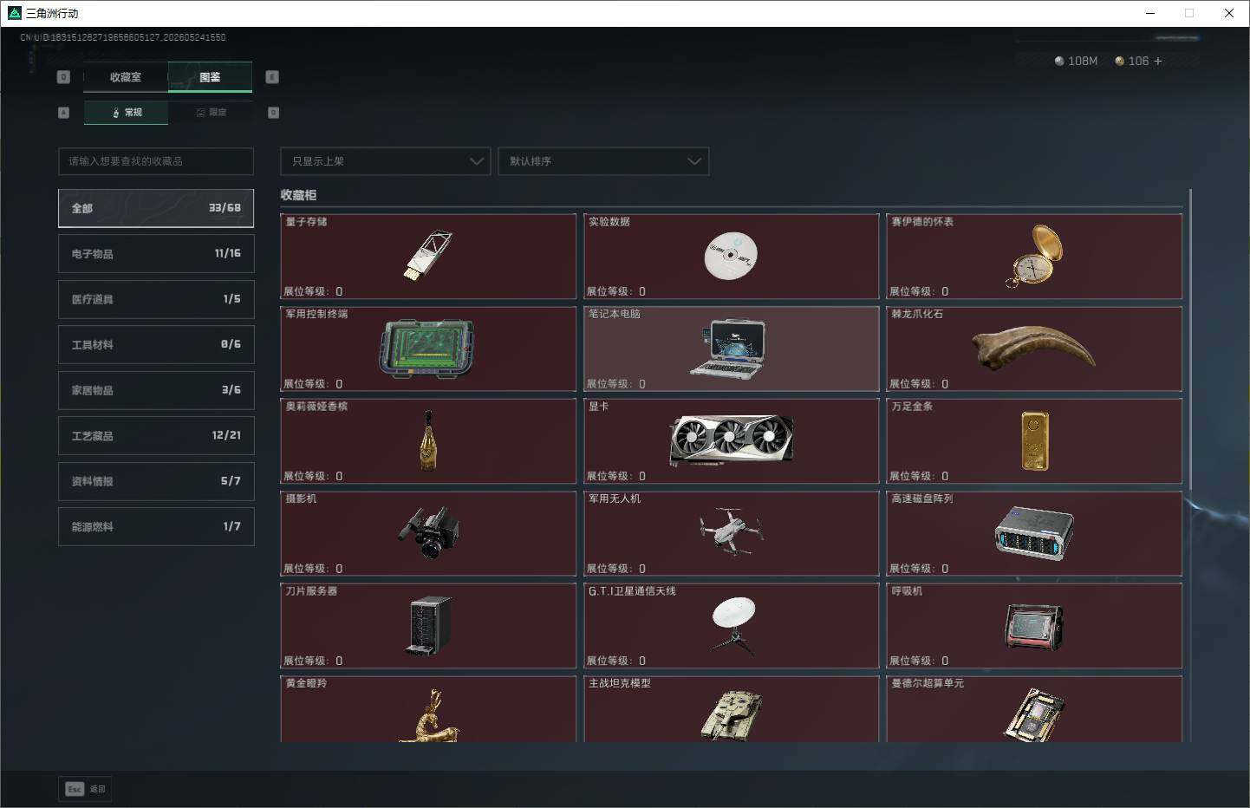Screen dimensions: 1250x808
Task: Click the 收藏柜 section heading
Action: click(298, 195)
